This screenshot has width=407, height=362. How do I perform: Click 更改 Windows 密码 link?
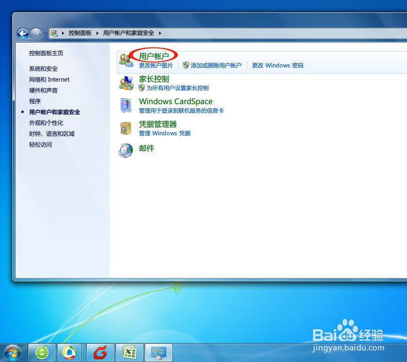278,66
